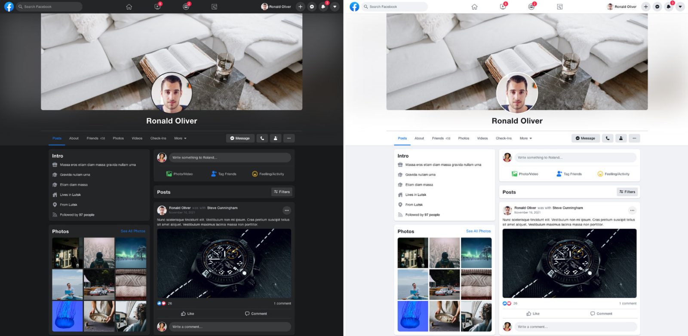Click Ronald Oliver profile picture on light profile
The width and height of the screenshot is (688, 336).
point(517,93)
